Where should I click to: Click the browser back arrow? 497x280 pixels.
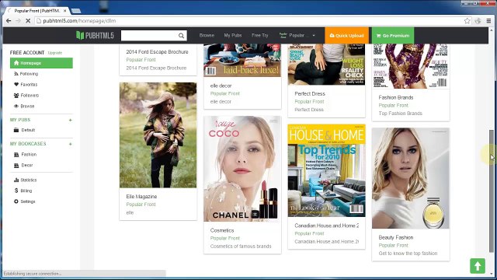pyautogui.click(x=9, y=21)
